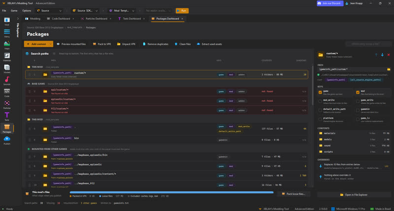Open the Code section in sidebar

click(7, 93)
